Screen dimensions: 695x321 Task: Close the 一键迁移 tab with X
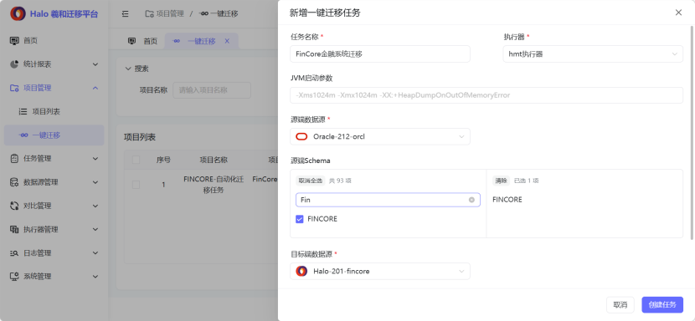(227, 41)
